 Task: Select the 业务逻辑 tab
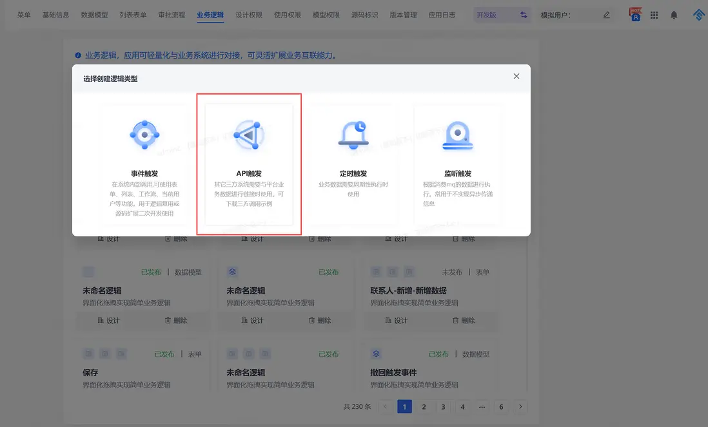(x=210, y=15)
